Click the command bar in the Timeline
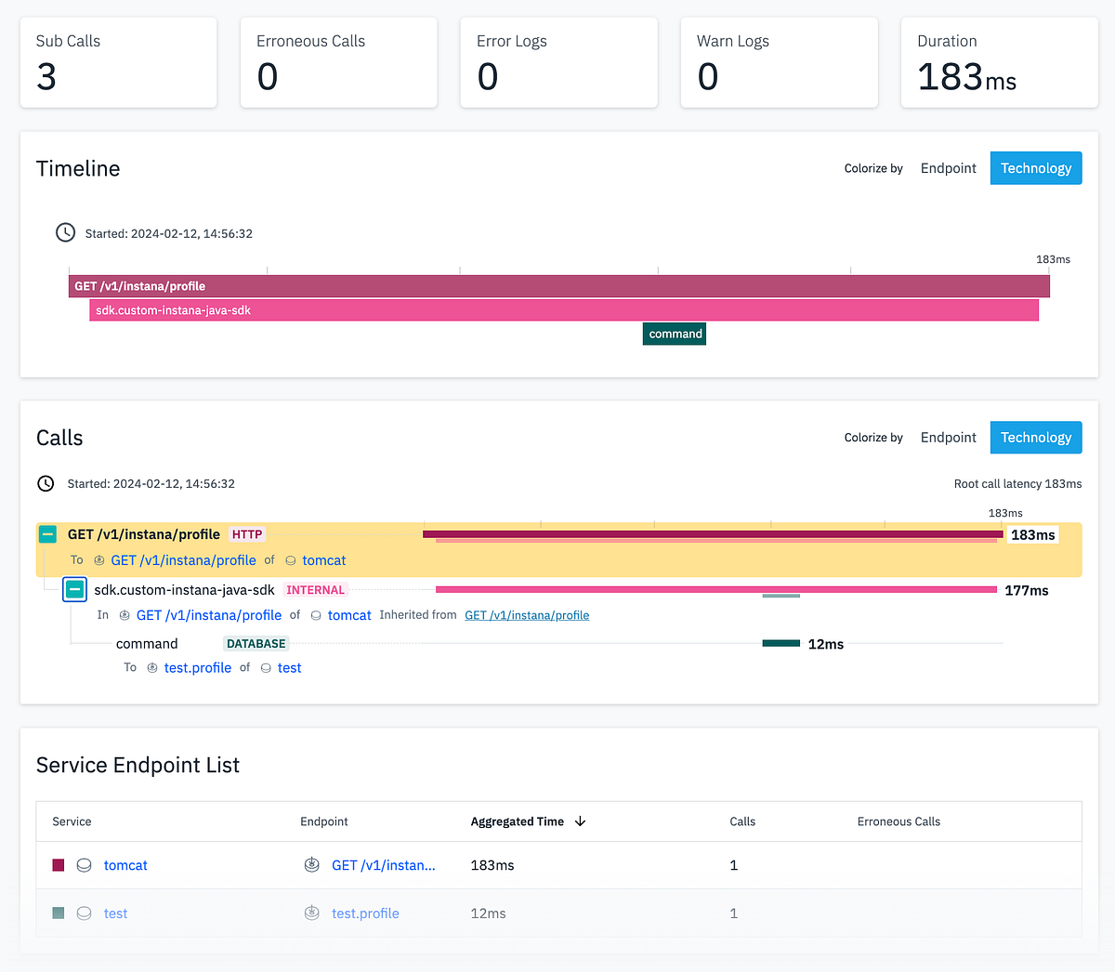 (x=674, y=333)
